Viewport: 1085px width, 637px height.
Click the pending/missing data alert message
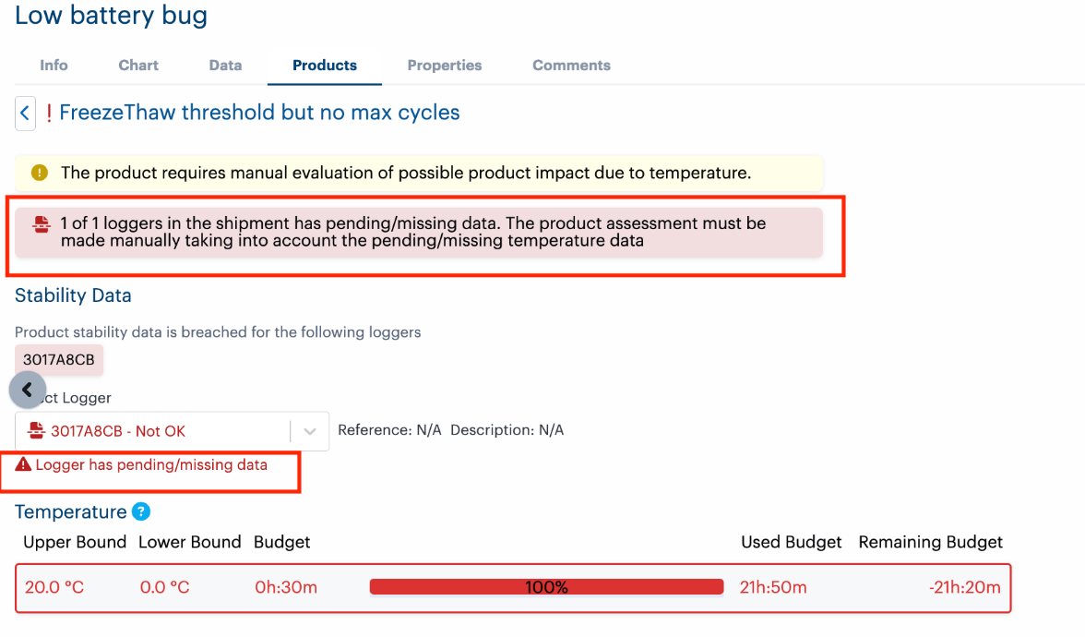click(413, 232)
